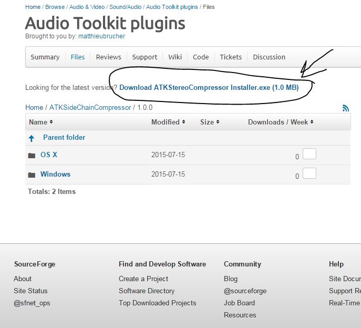This screenshot has height=328, width=361.
Task: Click the RSS feed icon
Action: coord(346,108)
